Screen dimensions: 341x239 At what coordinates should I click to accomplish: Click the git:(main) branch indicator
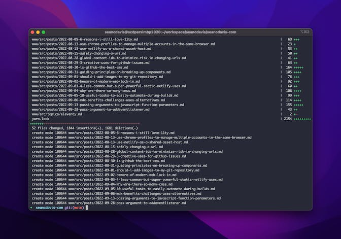coord(74,208)
